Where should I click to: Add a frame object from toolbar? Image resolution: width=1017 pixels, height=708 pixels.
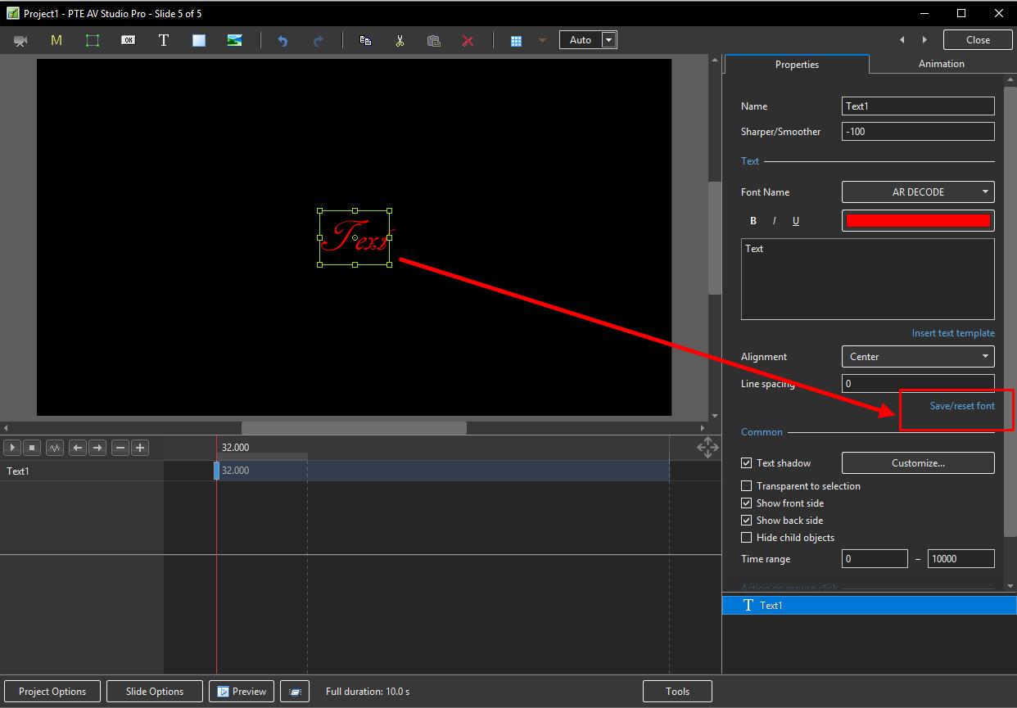click(93, 40)
